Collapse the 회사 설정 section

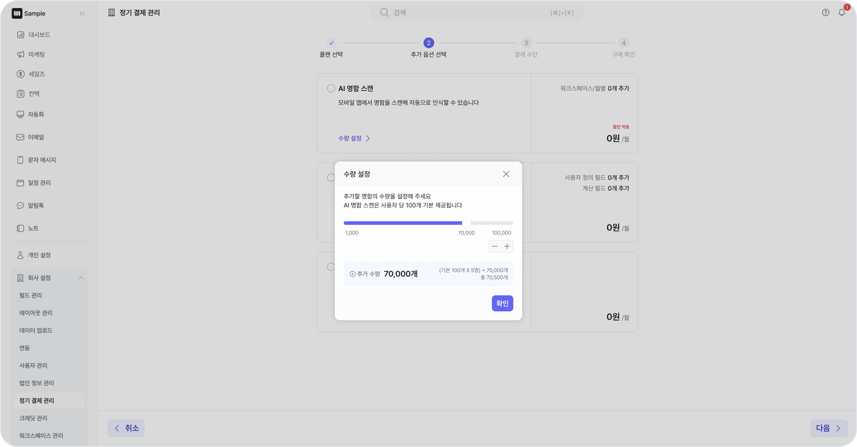click(81, 278)
